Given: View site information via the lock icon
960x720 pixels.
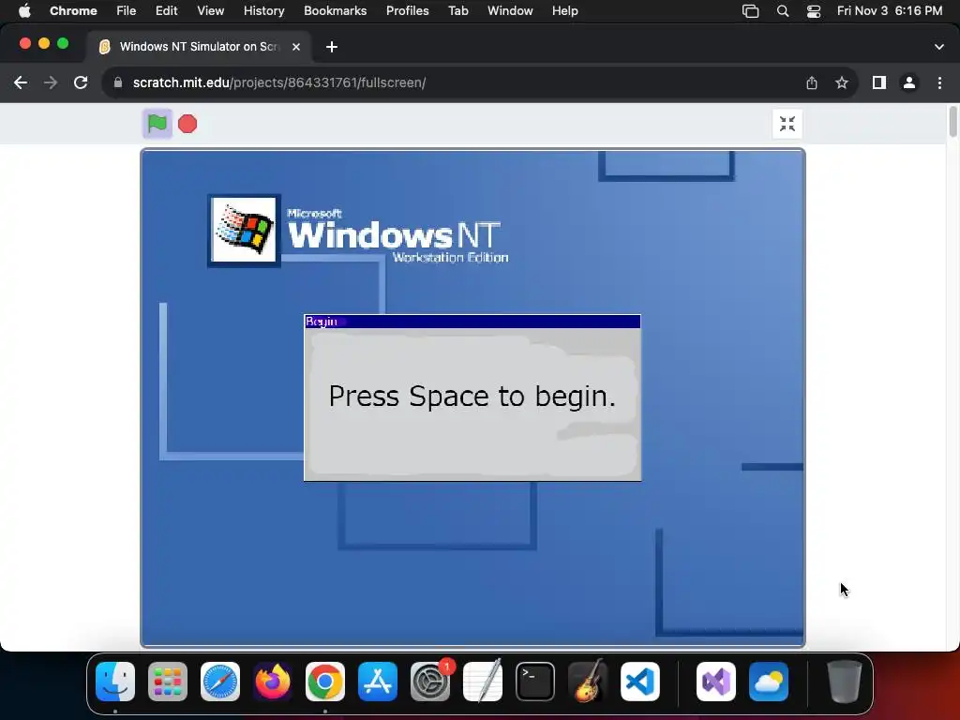Looking at the screenshot, I should point(118,82).
